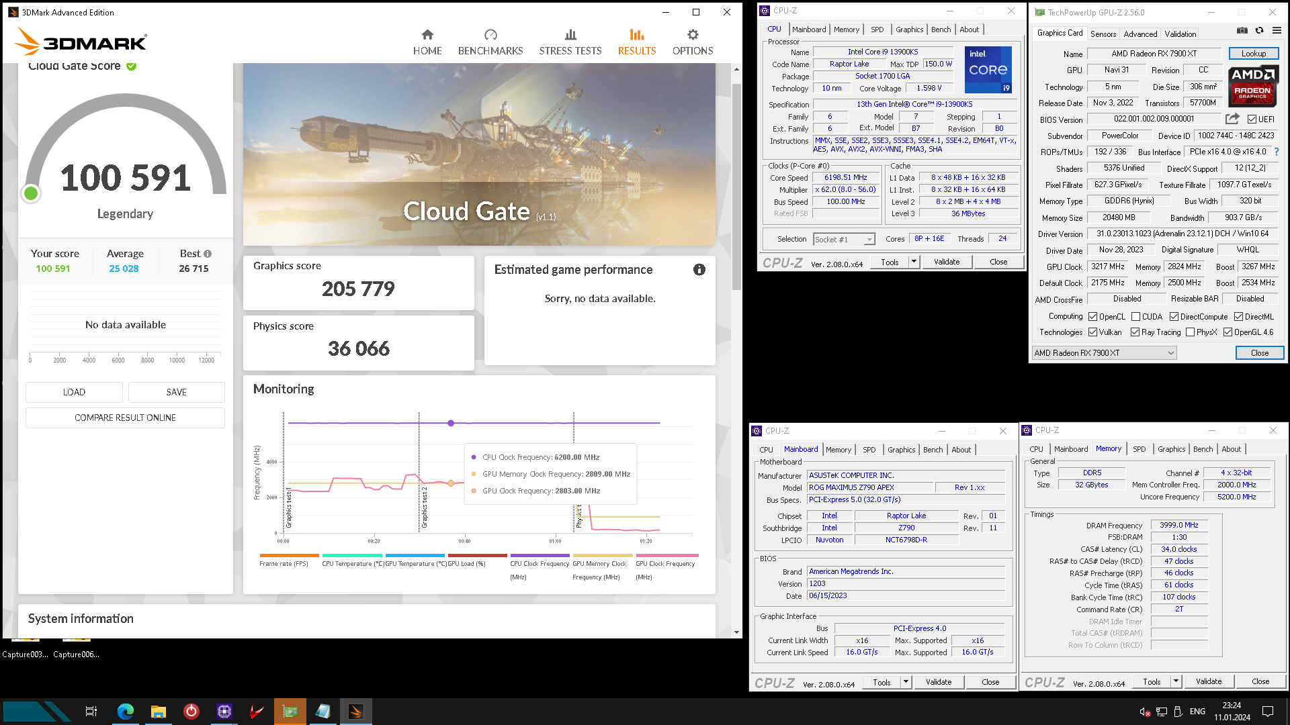
Task: Open SPD tab in Mainboard CPU-Z window
Action: 869,450
